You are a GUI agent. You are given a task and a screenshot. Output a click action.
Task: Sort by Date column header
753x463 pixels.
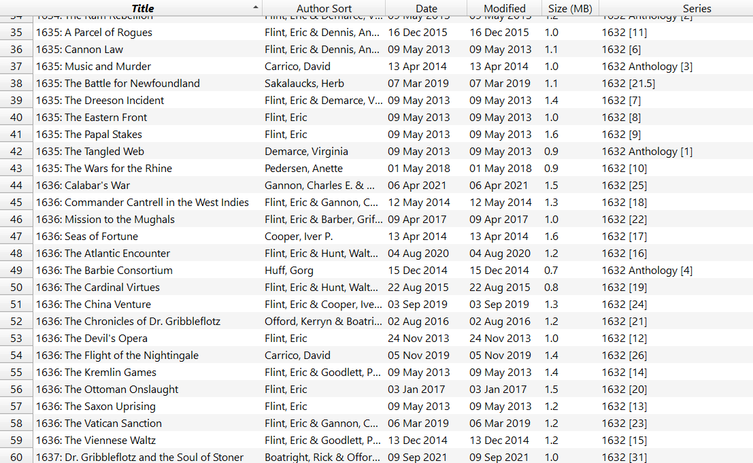coord(426,8)
